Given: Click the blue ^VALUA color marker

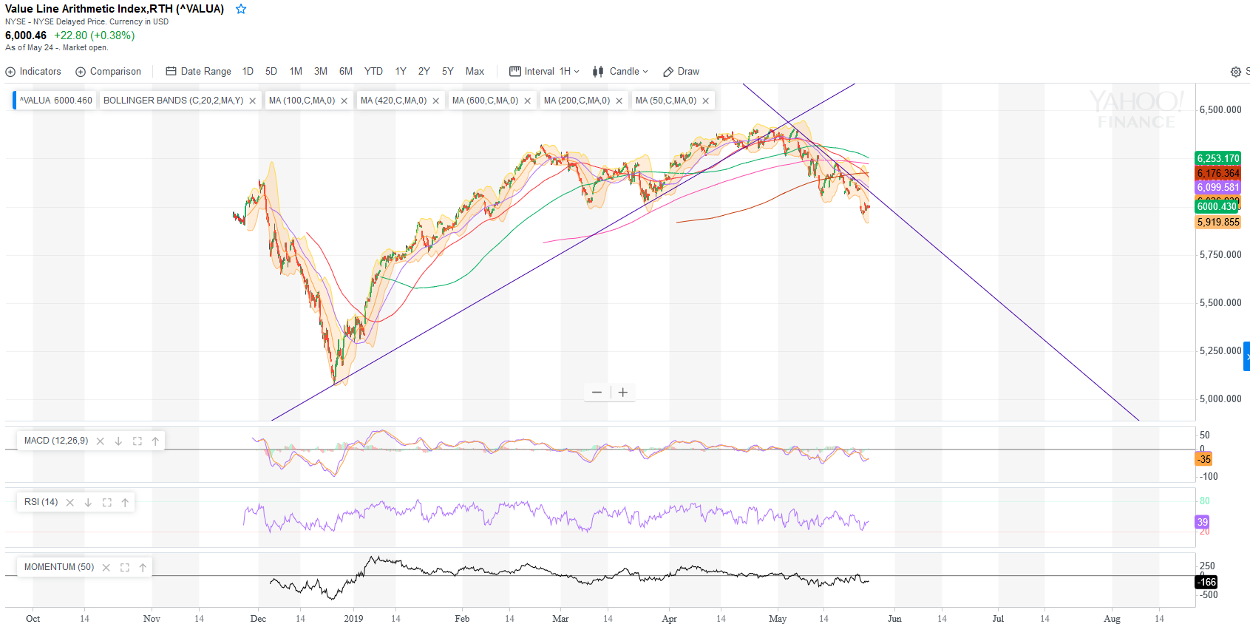Looking at the screenshot, I should click(15, 101).
